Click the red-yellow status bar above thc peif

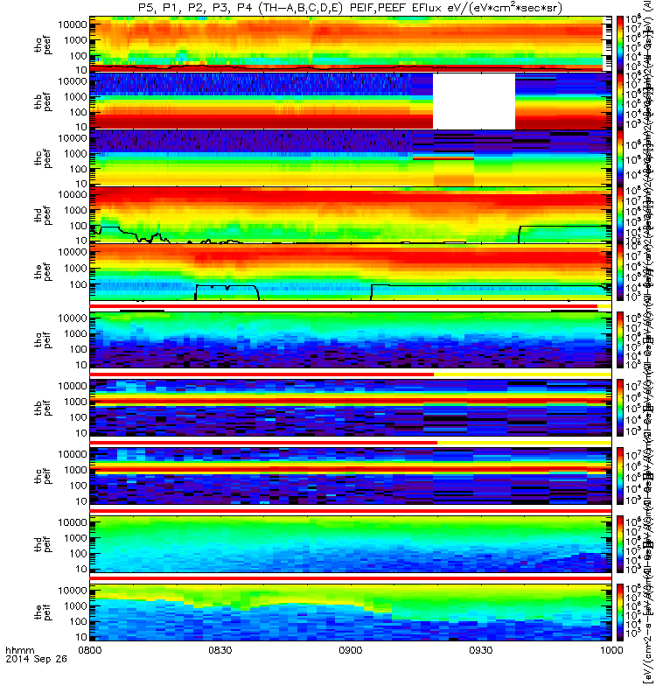pyautogui.click(x=351, y=443)
